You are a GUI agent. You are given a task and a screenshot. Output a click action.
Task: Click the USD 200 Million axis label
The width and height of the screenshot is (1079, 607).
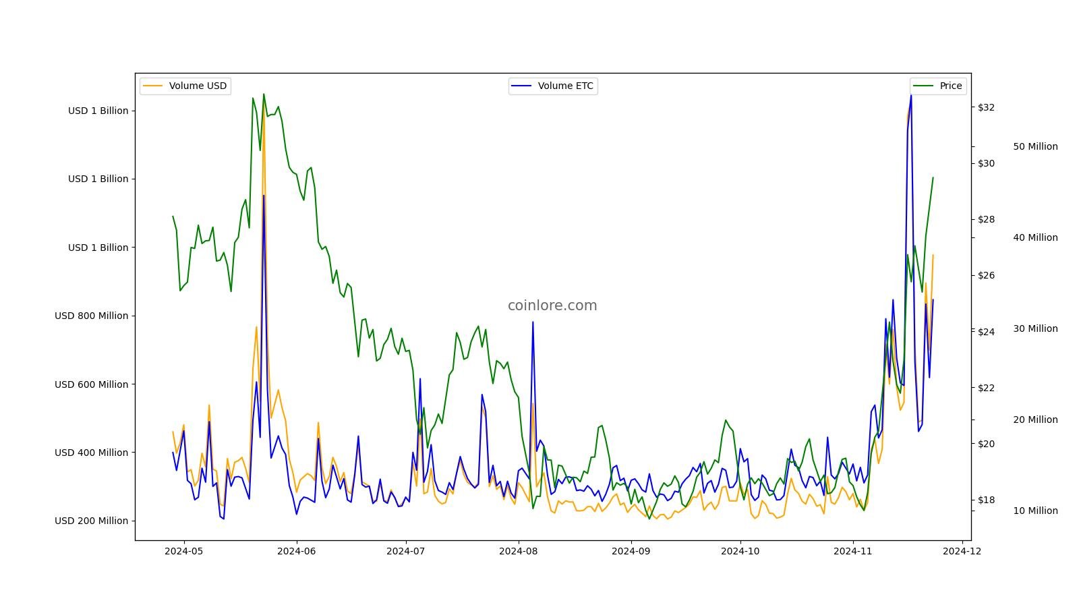tap(91, 521)
